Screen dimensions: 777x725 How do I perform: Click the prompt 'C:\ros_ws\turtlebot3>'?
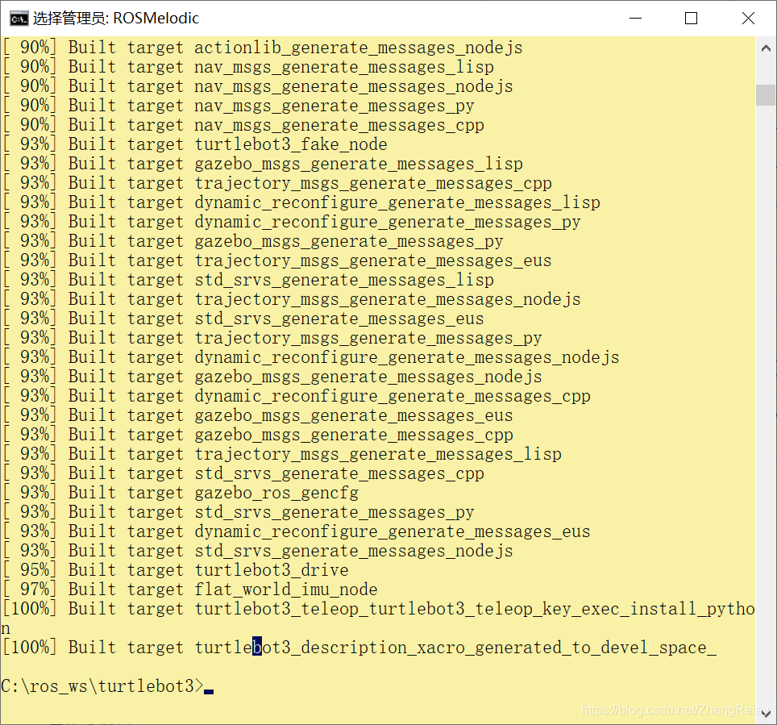102,686
